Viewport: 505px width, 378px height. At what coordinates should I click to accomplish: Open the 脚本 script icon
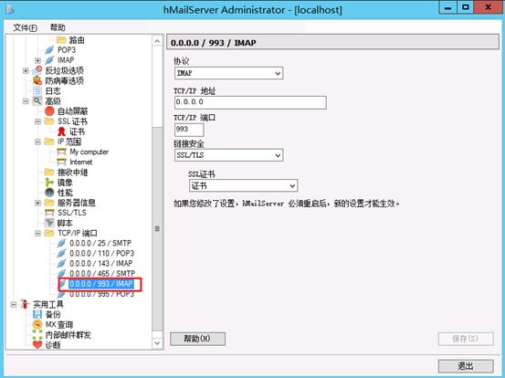click(49, 223)
